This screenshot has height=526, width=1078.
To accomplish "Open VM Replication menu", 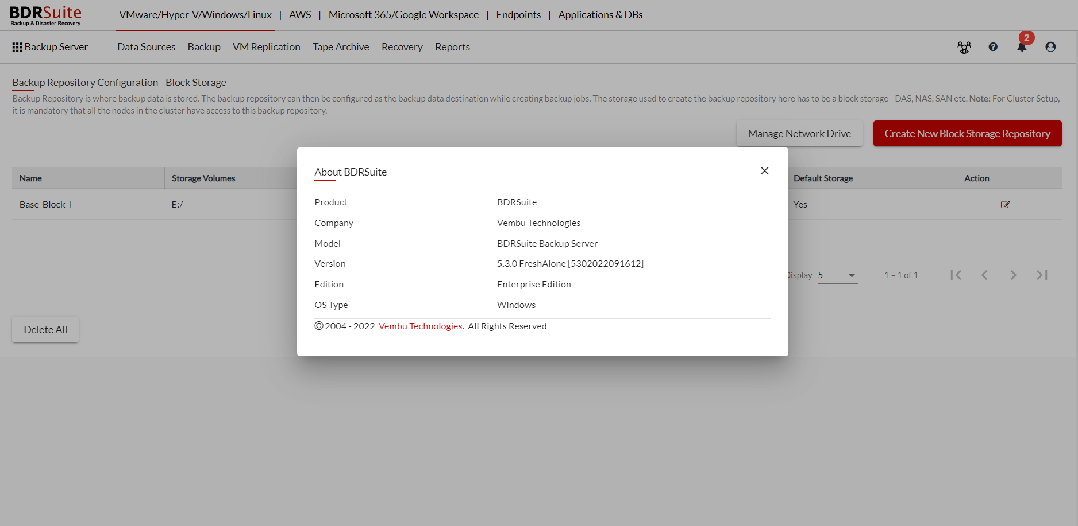I will [x=267, y=47].
